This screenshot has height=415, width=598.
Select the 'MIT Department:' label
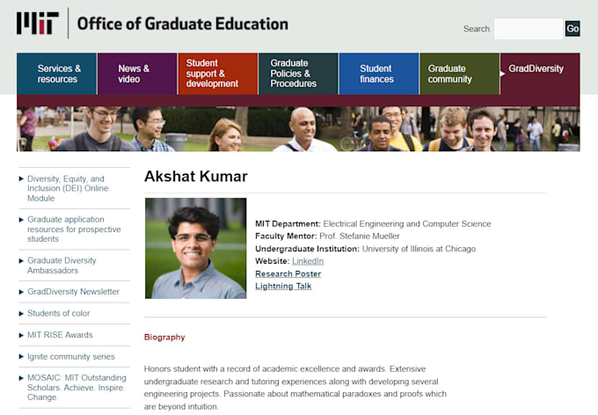tap(288, 224)
